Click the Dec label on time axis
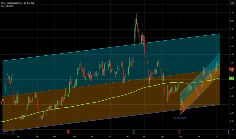 pos(92,136)
